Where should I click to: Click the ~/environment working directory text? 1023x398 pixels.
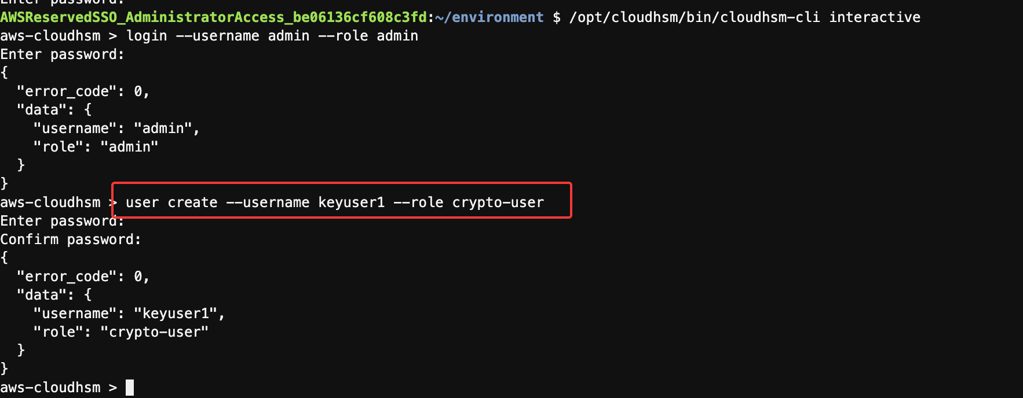click(489, 17)
